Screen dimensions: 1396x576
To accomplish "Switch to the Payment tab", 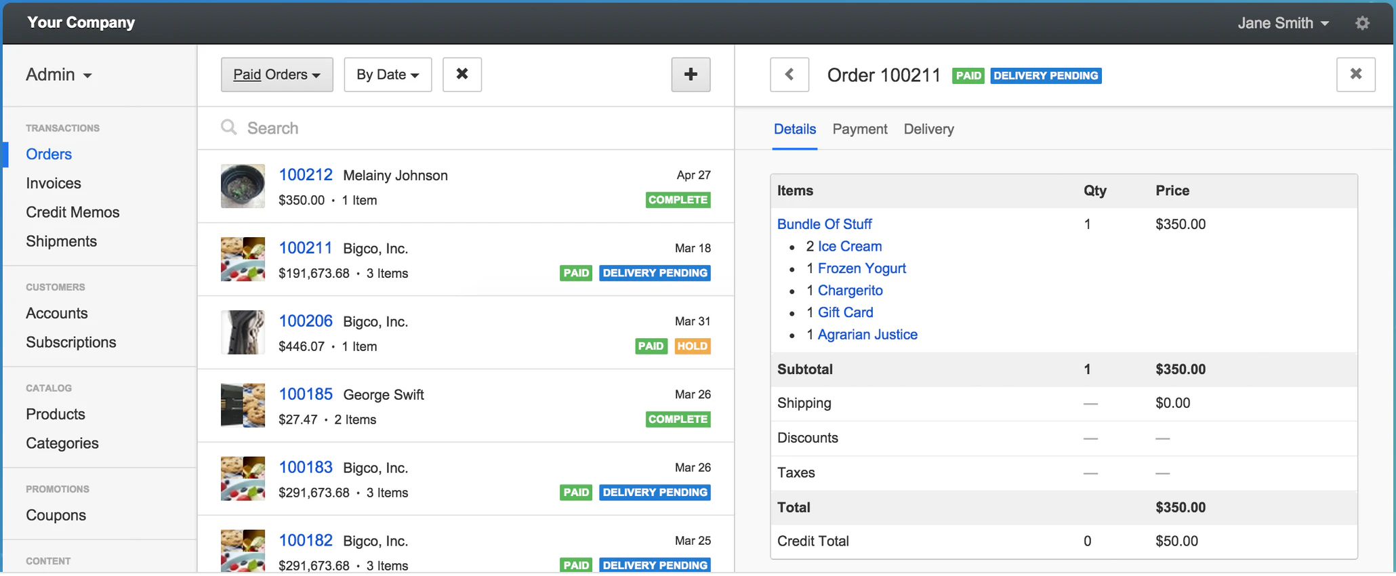I will click(860, 129).
